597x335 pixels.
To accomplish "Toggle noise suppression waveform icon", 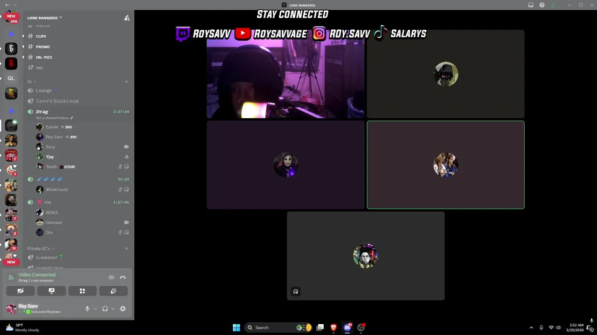I will tap(111, 277).
